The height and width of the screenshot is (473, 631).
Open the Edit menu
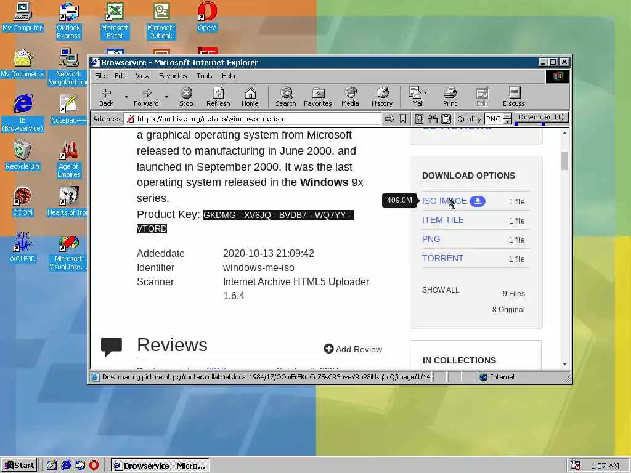pyautogui.click(x=120, y=76)
